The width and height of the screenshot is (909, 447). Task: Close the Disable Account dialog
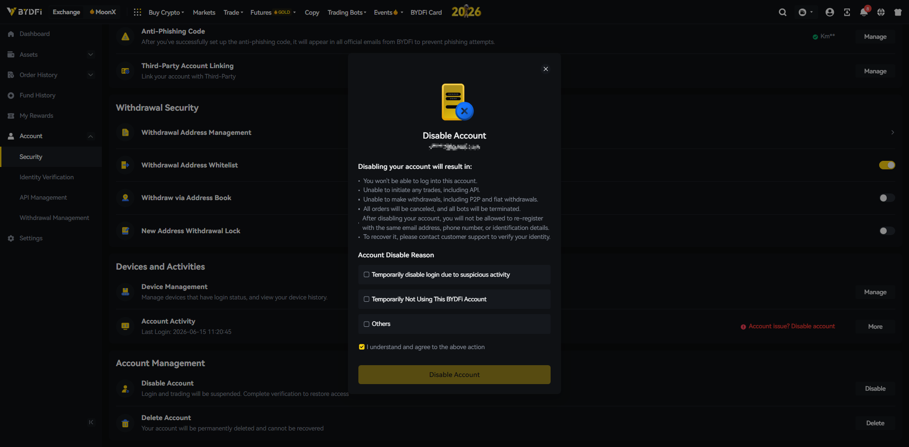(x=546, y=69)
